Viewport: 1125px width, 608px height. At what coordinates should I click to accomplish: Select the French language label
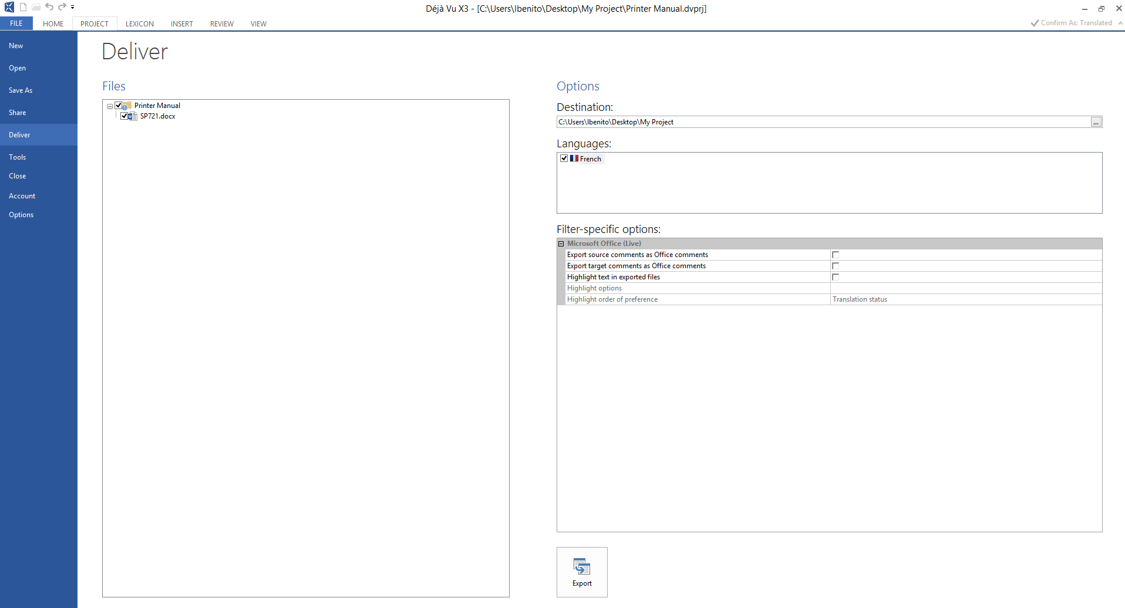[x=591, y=159]
